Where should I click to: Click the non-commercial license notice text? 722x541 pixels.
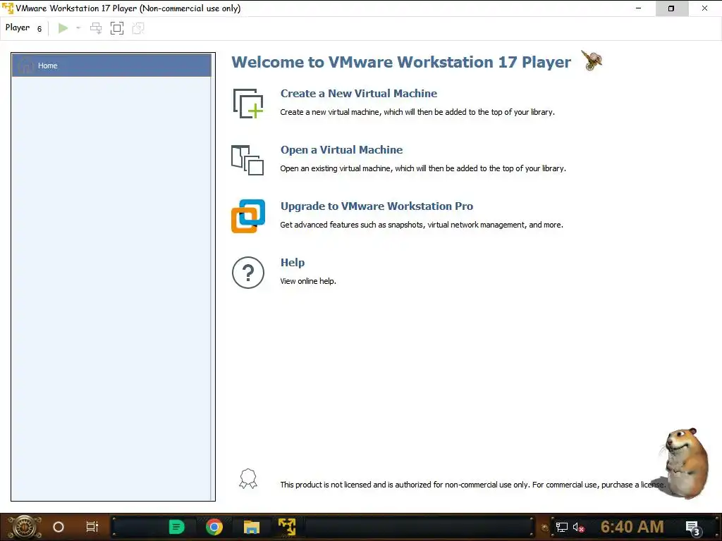coord(473,485)
